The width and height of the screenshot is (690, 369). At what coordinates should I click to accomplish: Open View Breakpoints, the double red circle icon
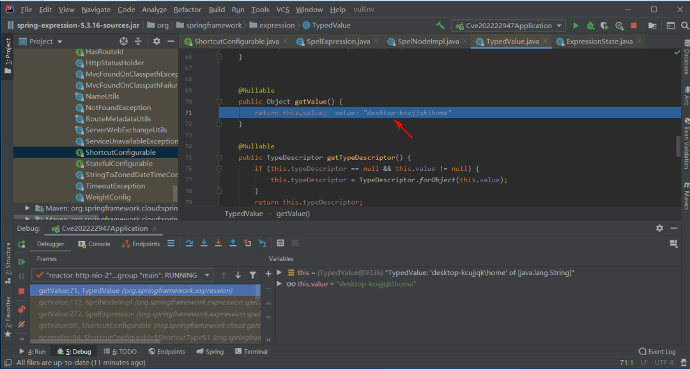tap(21, 310)
